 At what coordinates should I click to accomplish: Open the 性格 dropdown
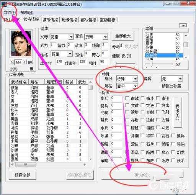click(70, 54)
